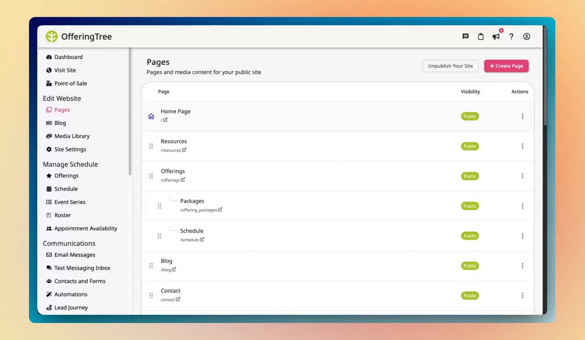Image resolution: width=585 pixels, height=340 pixels.
Task: Click Public badge on Home Page row
Action: pos(470,116)
